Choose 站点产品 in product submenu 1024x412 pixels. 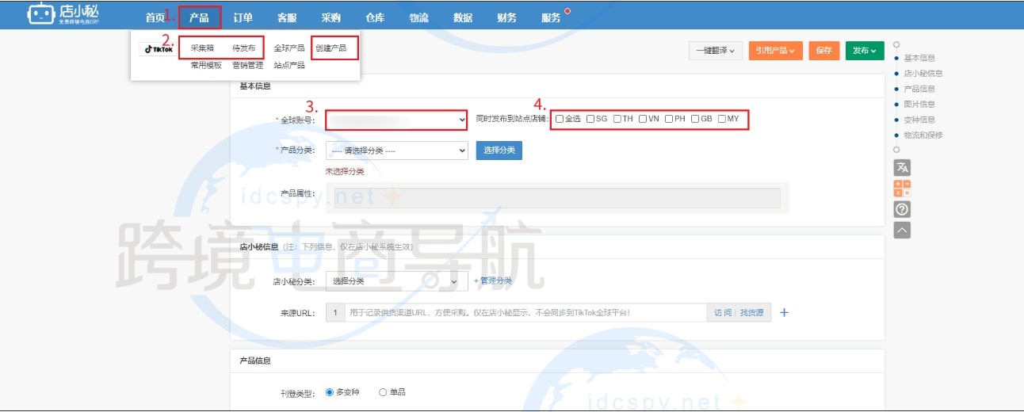[289, 66]
